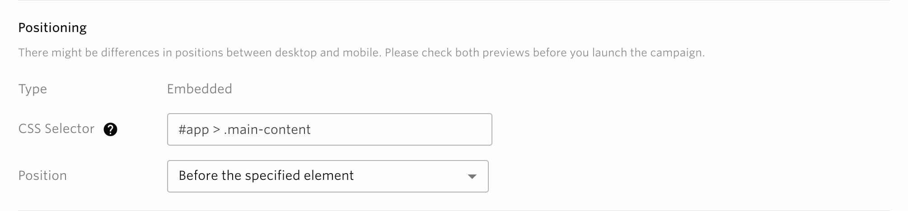The width and height of the screenshot is (908, 211).
Task: Click blank space inside CSS Selector box
Action: pyautogui.click(x=402, y=129)
